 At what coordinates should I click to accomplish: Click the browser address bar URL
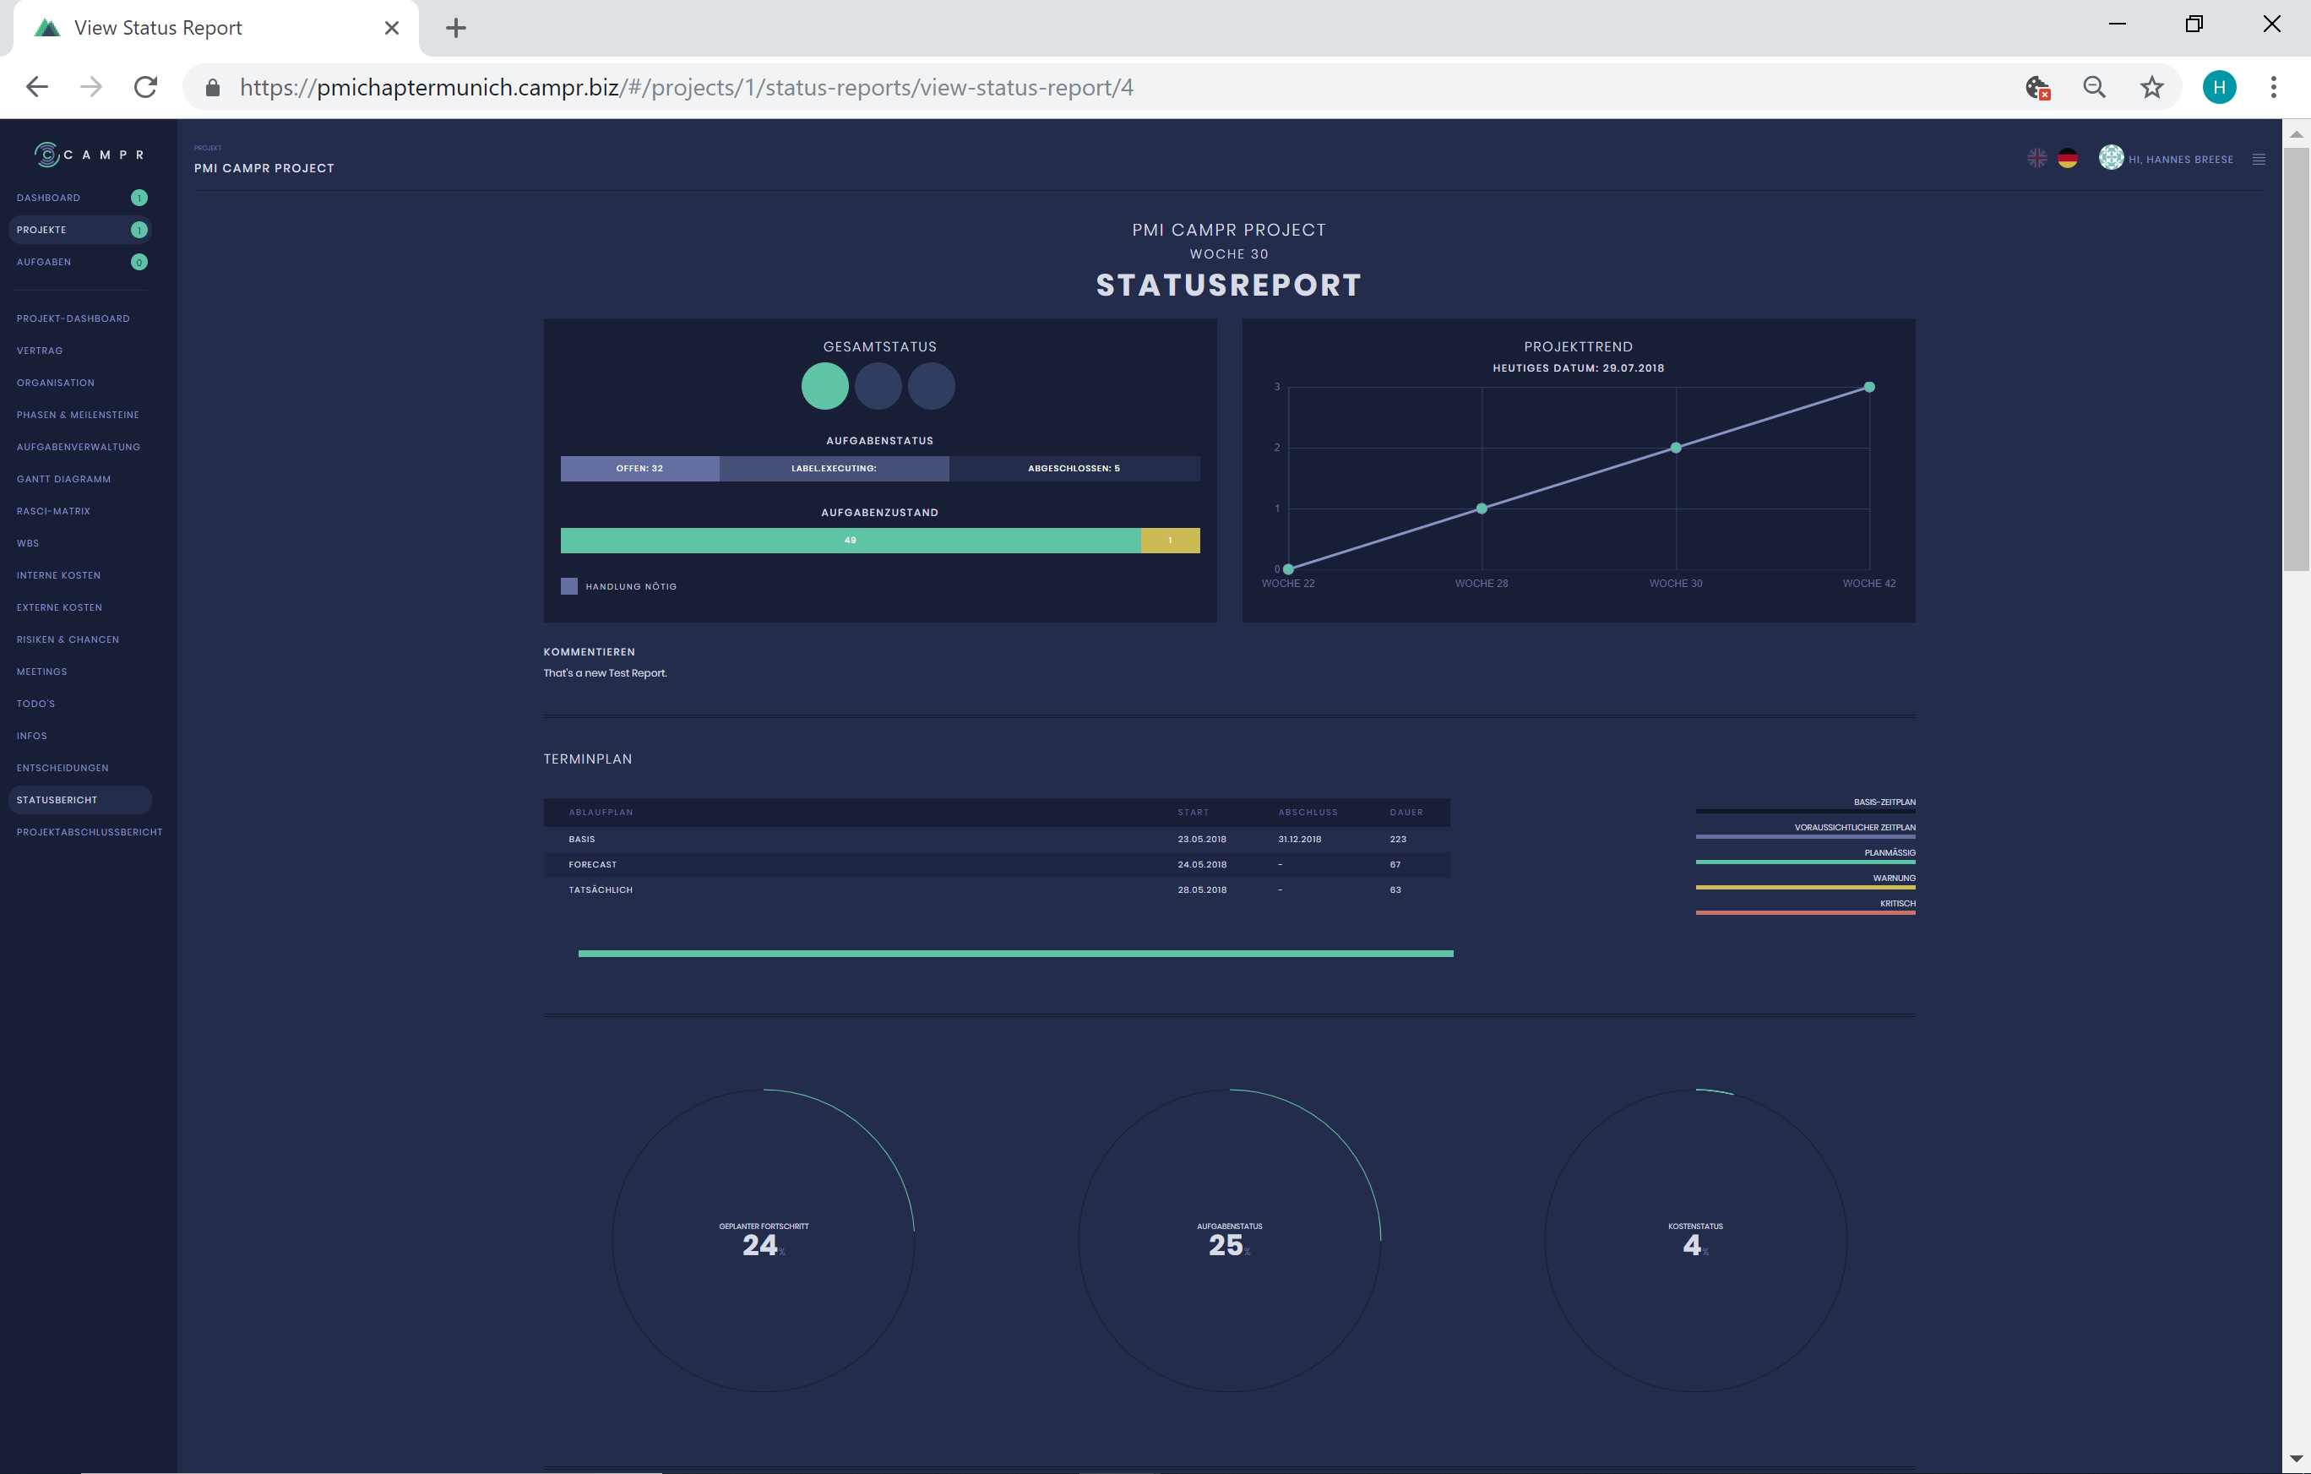click(x=686, y=87)
